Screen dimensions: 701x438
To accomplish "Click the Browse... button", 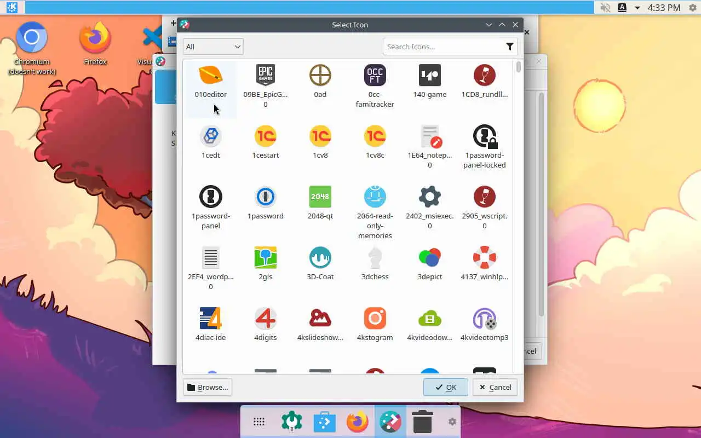I will click(x=208, y=387).
